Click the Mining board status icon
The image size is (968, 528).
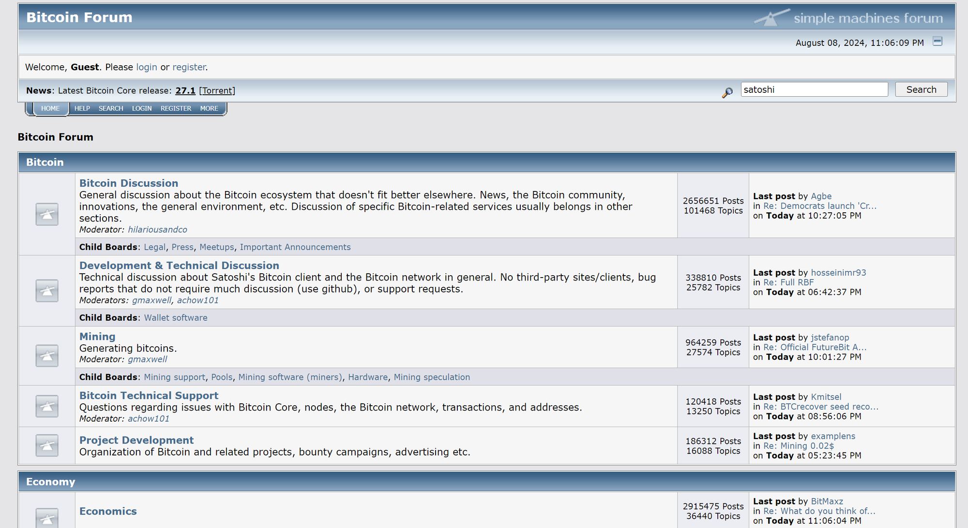(47, 356)
